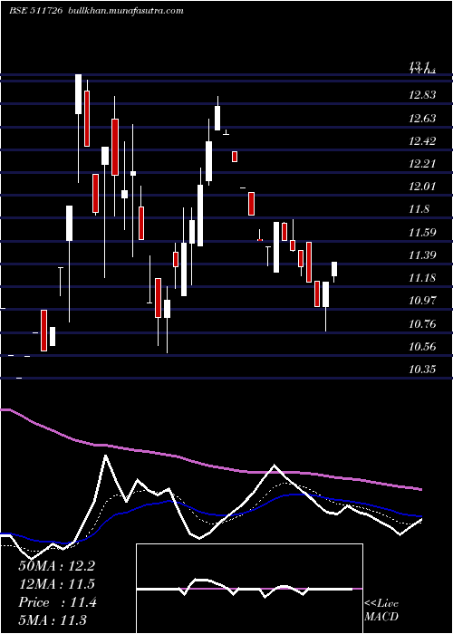This screenshot has width=453, height=634.
Task: Select the 11.39 price axis label
Action: tap(423, 255)
